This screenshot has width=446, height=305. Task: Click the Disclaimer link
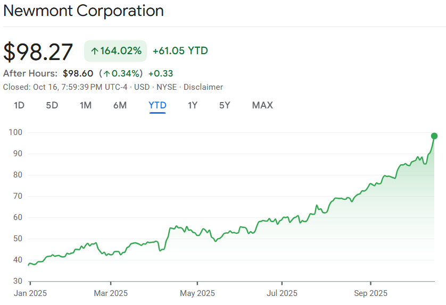[203, 87]
